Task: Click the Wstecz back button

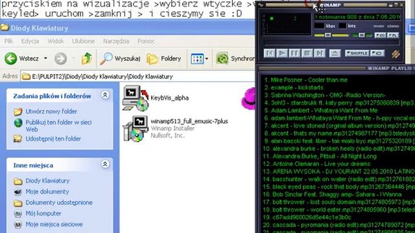Action: (21, 58)
